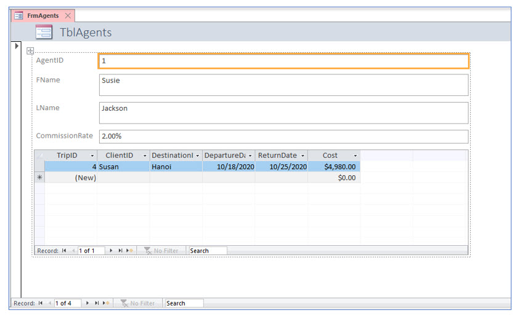Image resolution: width=520 pixels, height=316 pixels.
Task: Open DepartureDate column dropdown arrow
Action: click(x=250, y=156)
